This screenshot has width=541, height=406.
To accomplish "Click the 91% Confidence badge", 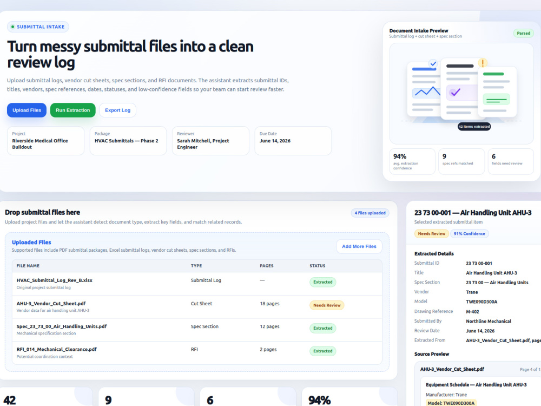I will point(469,234).
